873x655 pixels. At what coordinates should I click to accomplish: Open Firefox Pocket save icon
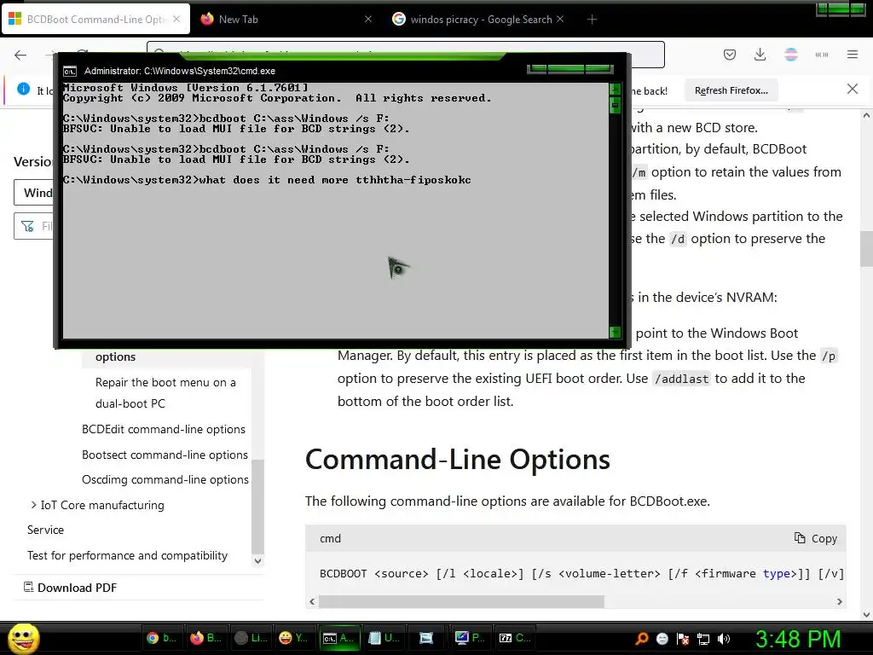click(730, 55)
